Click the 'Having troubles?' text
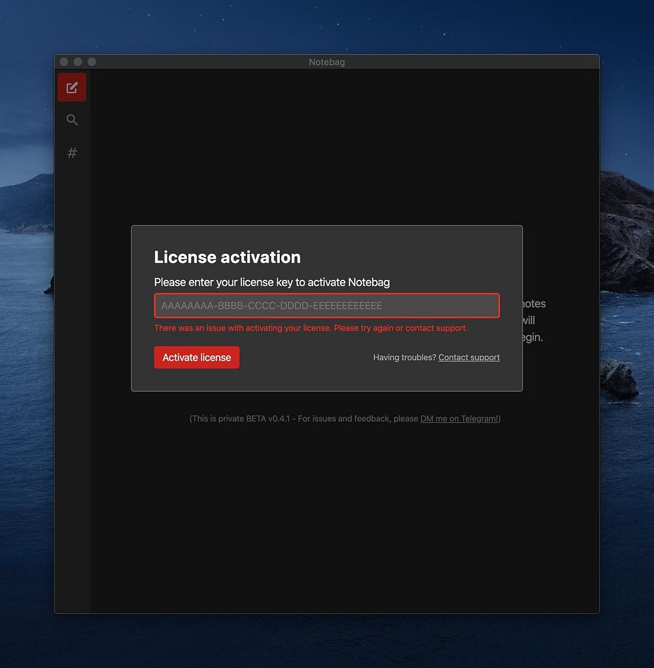 click(x=404, y=357)
